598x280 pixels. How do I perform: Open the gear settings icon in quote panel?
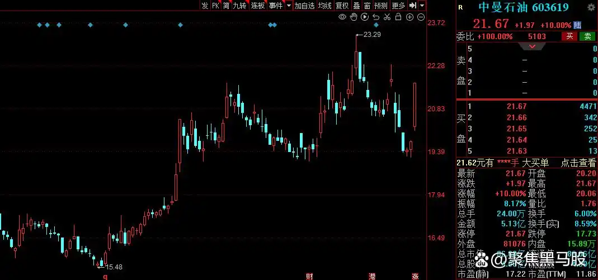591,7
